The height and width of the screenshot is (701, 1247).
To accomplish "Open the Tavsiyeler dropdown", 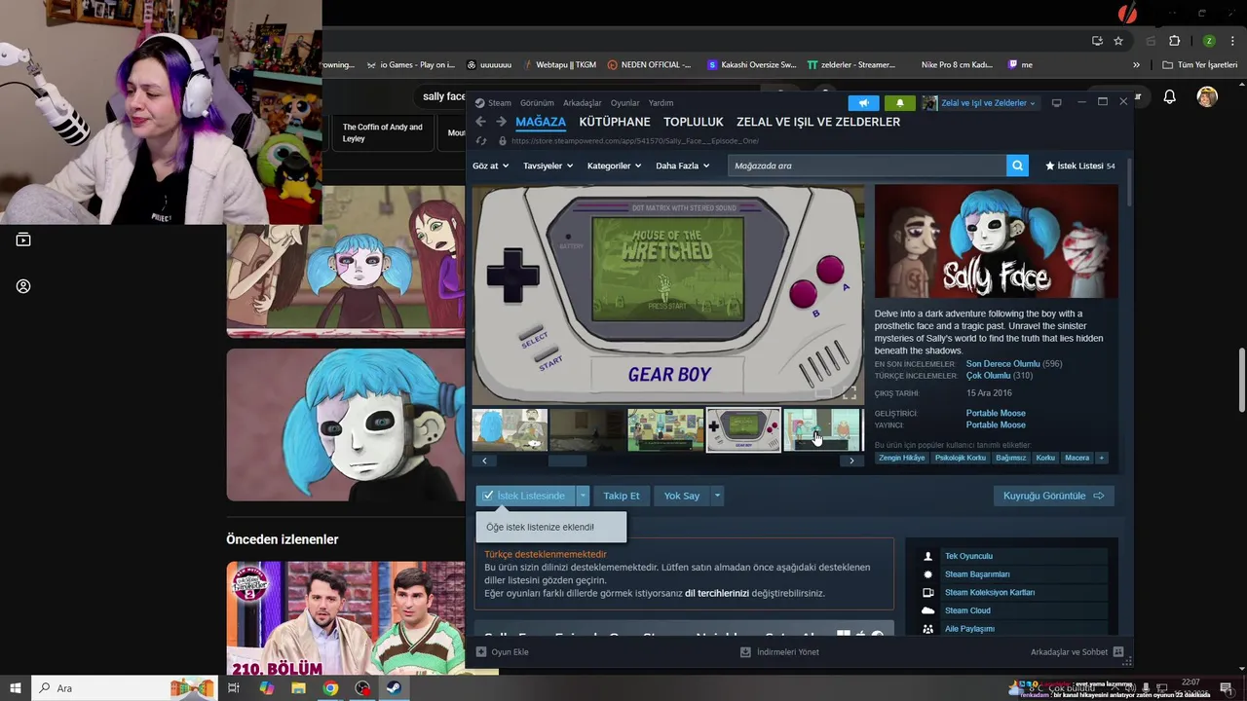I will tap(548, 166).
